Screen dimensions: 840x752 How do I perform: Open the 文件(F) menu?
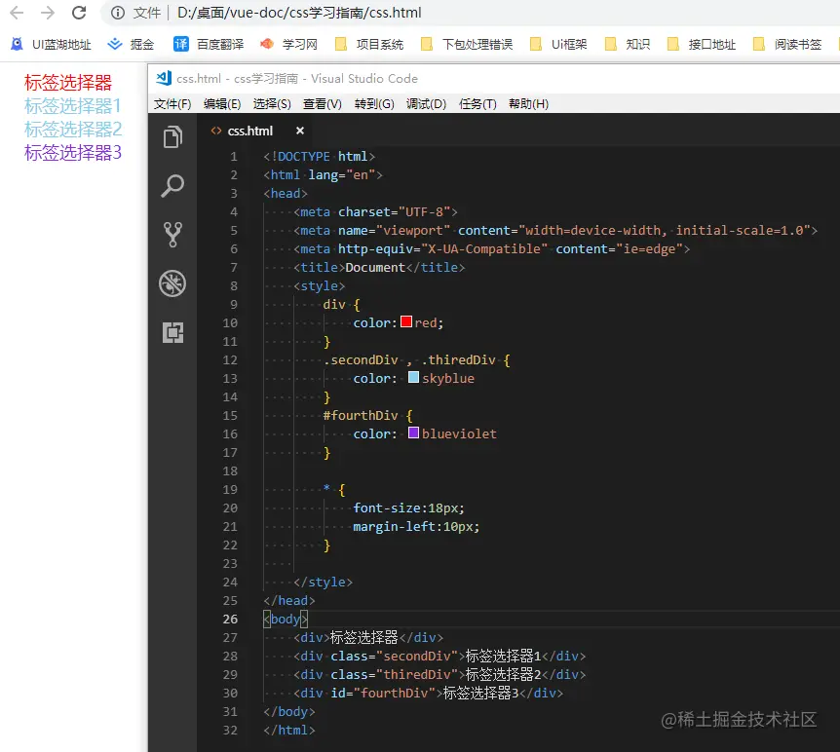(x=172, y=104)
